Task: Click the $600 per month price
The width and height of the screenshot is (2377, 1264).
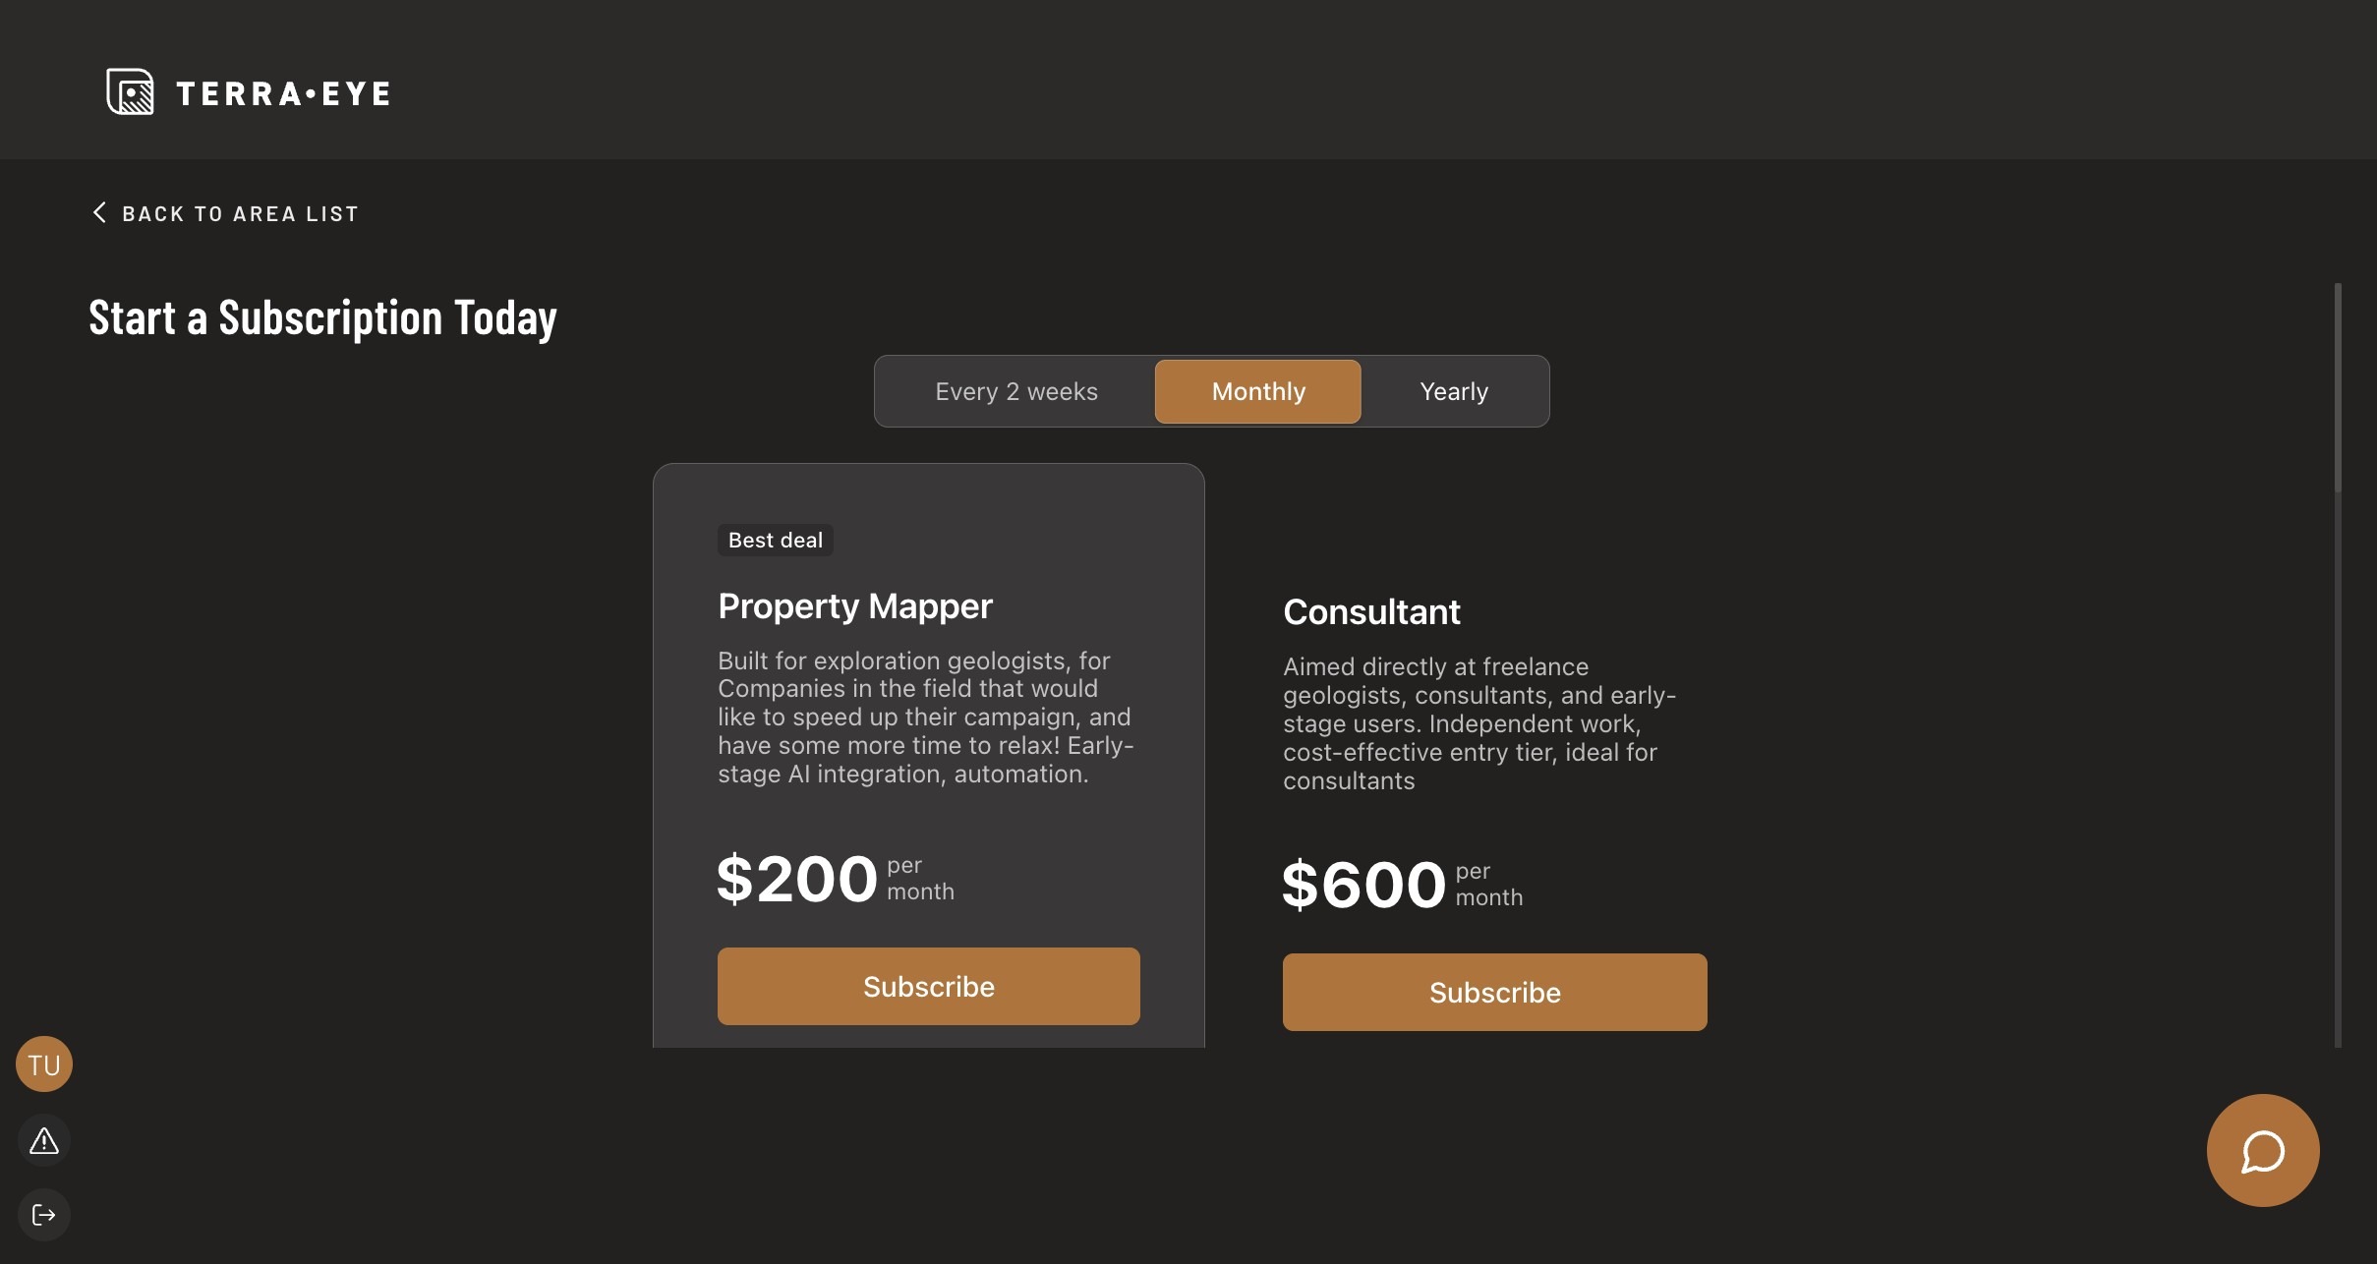Action: click(x=1363, y=885)
